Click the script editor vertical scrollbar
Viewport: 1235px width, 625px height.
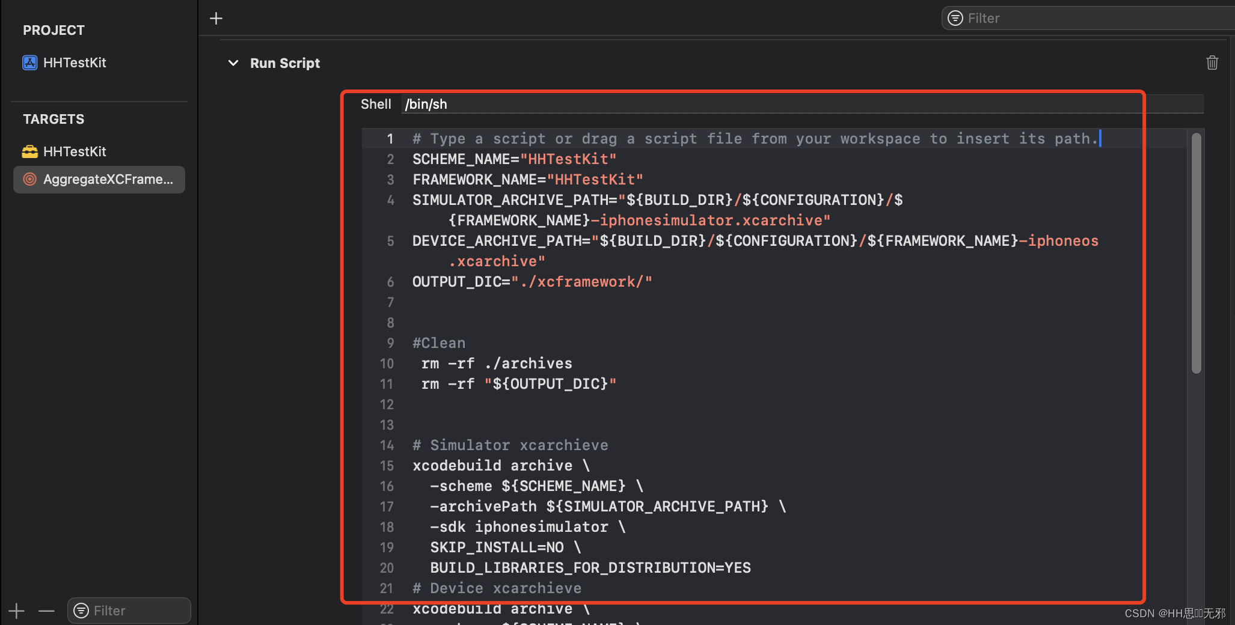coord(1197,252)
